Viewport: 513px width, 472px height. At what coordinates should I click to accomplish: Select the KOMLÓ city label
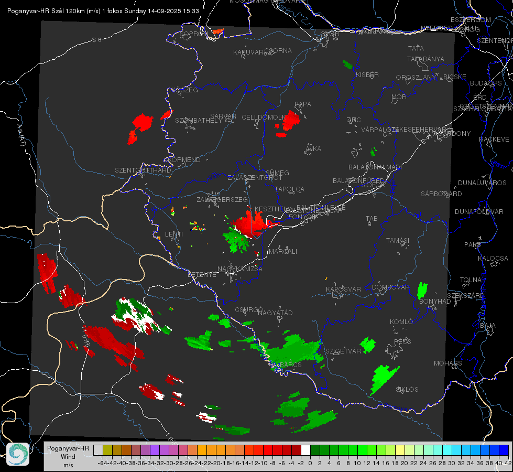point(401,322)
